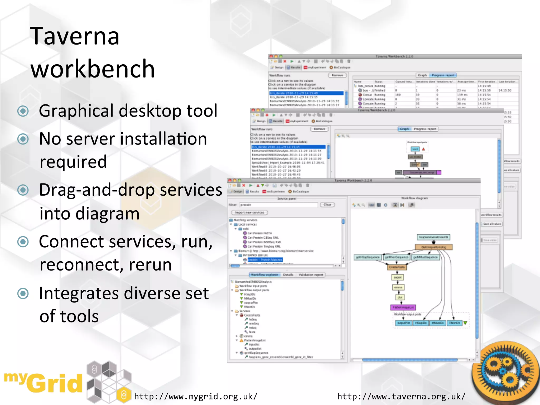540x405 pixels.
Task: Expand the emma service node
Action: (x=237, y=336)
